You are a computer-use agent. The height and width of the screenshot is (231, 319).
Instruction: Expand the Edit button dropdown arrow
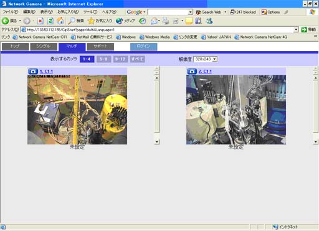(182, 21)
